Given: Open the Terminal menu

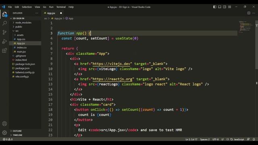Looking at the screenshot, I should pyautogui.click(x=61, y=7).
